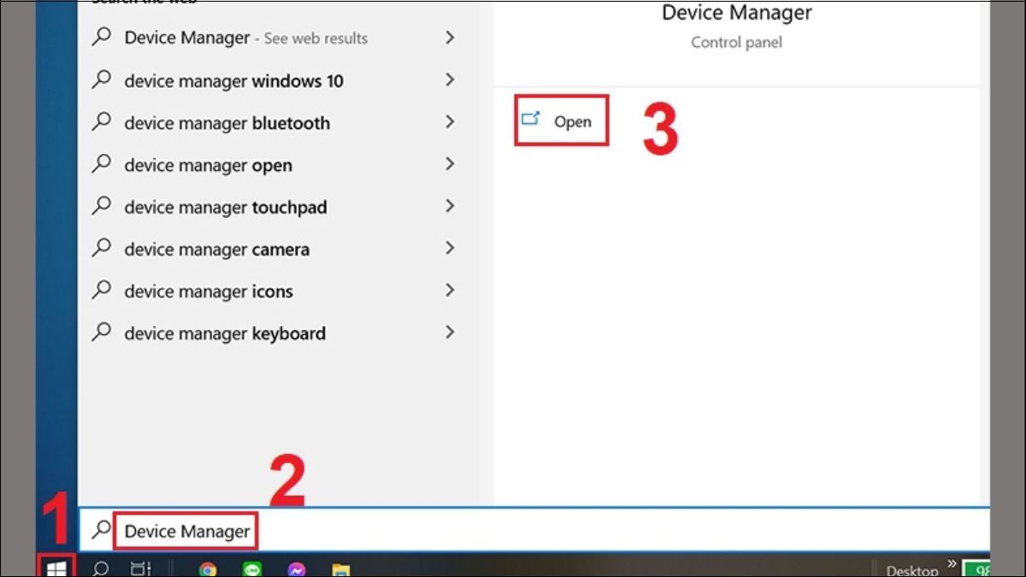Open Task View from the taskbar

coord(139,568)
